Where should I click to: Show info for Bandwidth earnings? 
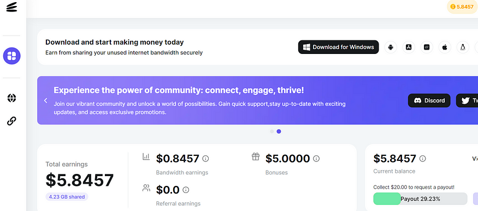click(206, 159)
